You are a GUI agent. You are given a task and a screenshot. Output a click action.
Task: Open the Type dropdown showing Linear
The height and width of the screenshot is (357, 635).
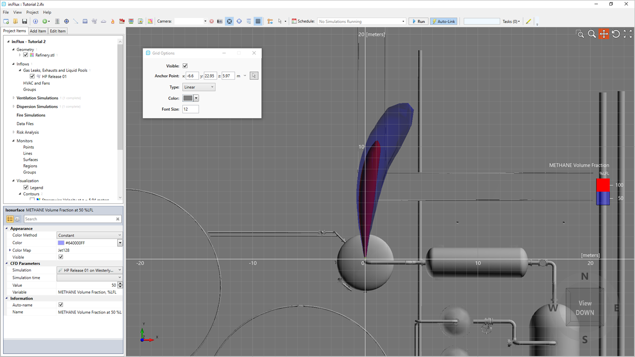[x=199, y=87]
